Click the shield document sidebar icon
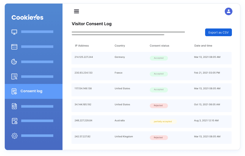The image size is (245, 156). (x=14, y=106)
